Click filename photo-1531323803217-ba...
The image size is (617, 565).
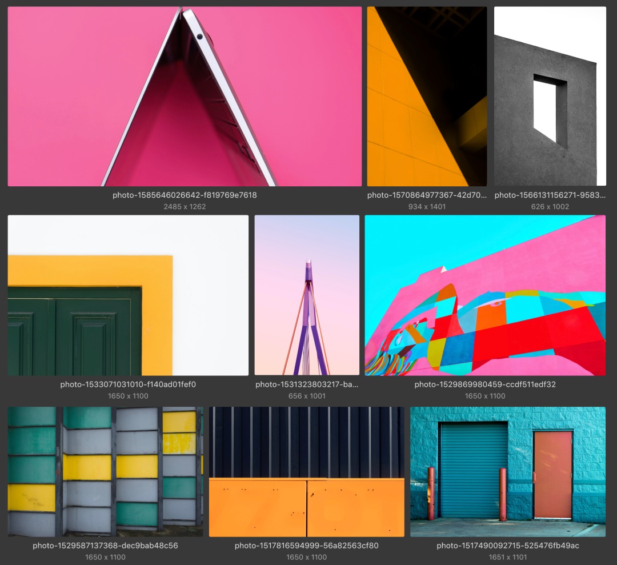(x=307, y=384)
